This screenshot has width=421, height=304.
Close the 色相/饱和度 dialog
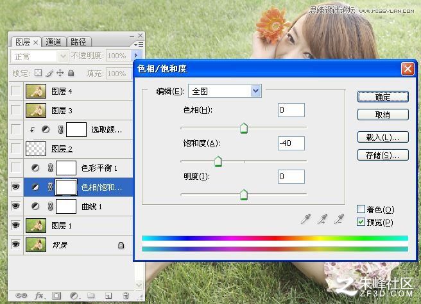tap(408, 69)
